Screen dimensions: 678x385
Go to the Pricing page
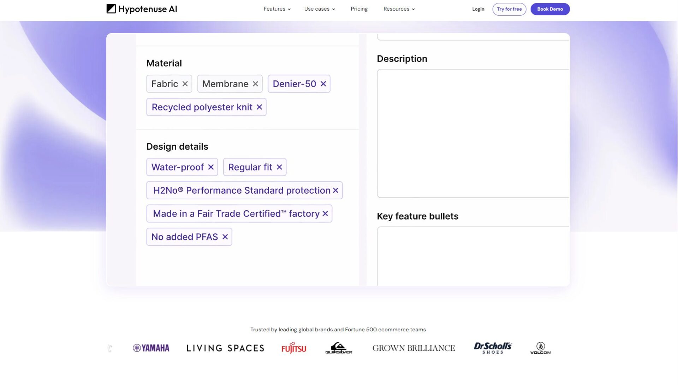click(x=359, y=9)
